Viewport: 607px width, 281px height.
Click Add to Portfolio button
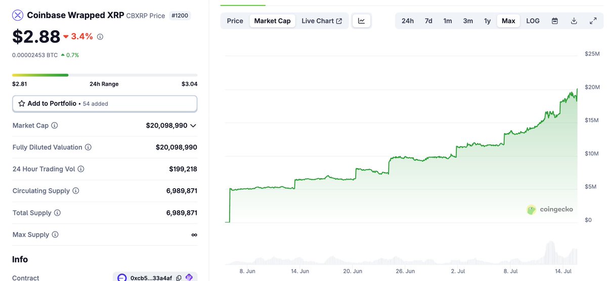105,103
